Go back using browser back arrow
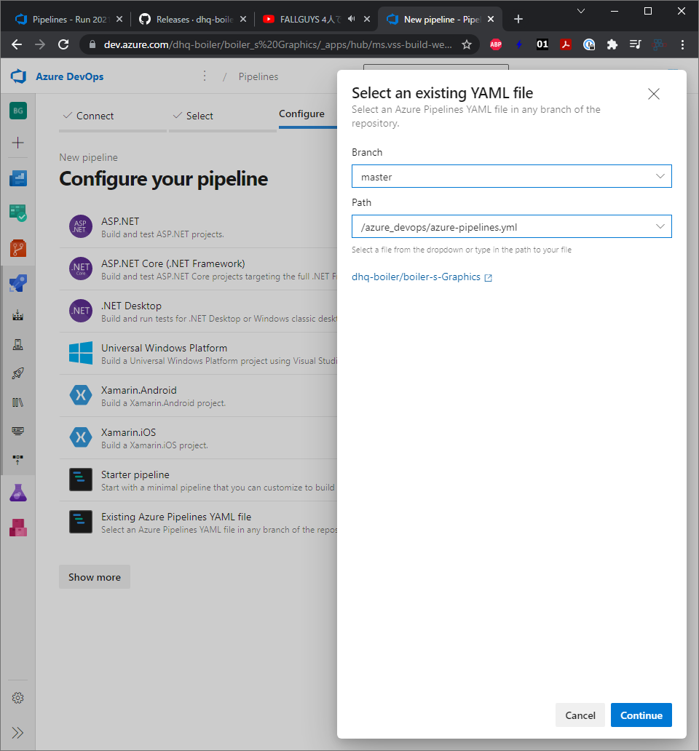The image size is (699, 751). point(17,44)
